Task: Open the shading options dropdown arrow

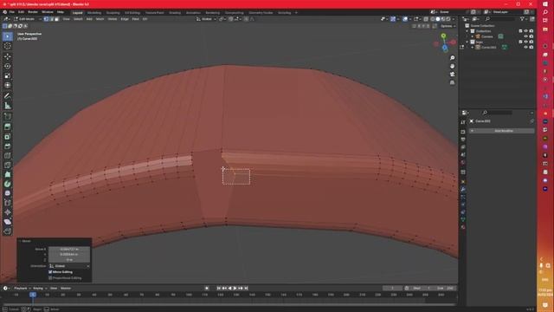Action: click(454, 19)
